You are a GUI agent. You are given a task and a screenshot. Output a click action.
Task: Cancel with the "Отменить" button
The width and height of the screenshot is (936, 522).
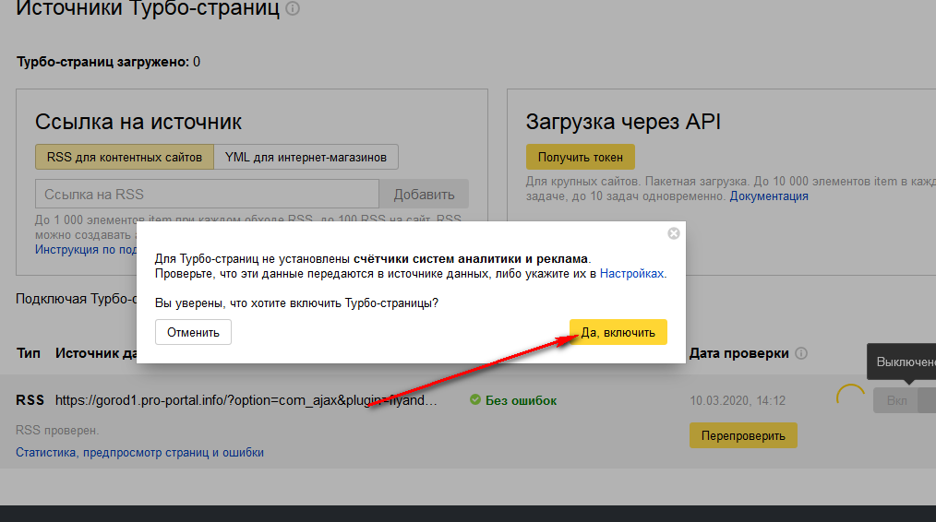[193, 332]
